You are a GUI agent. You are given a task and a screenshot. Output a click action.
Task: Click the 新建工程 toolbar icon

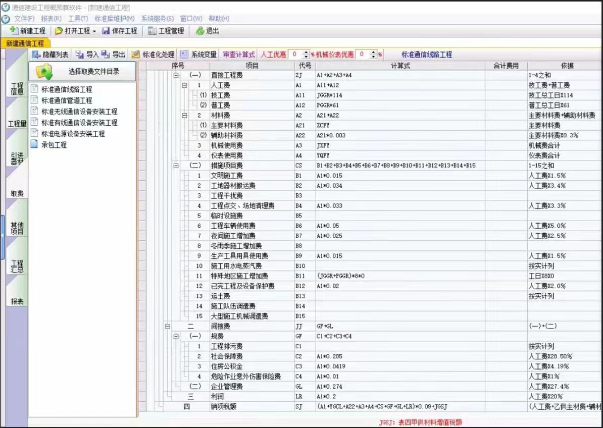tap(14, 31)
